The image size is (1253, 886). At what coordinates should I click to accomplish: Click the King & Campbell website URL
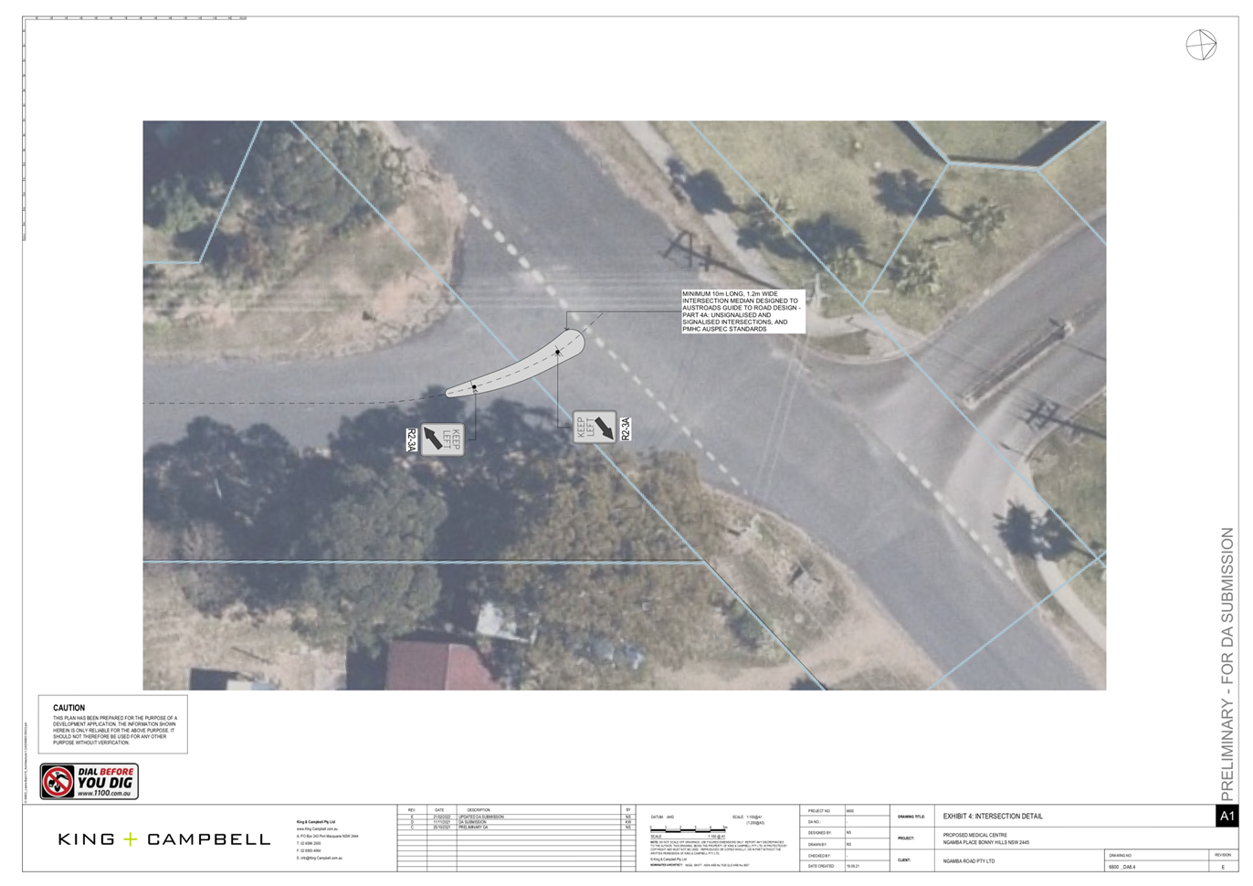[x=317, y=828]
